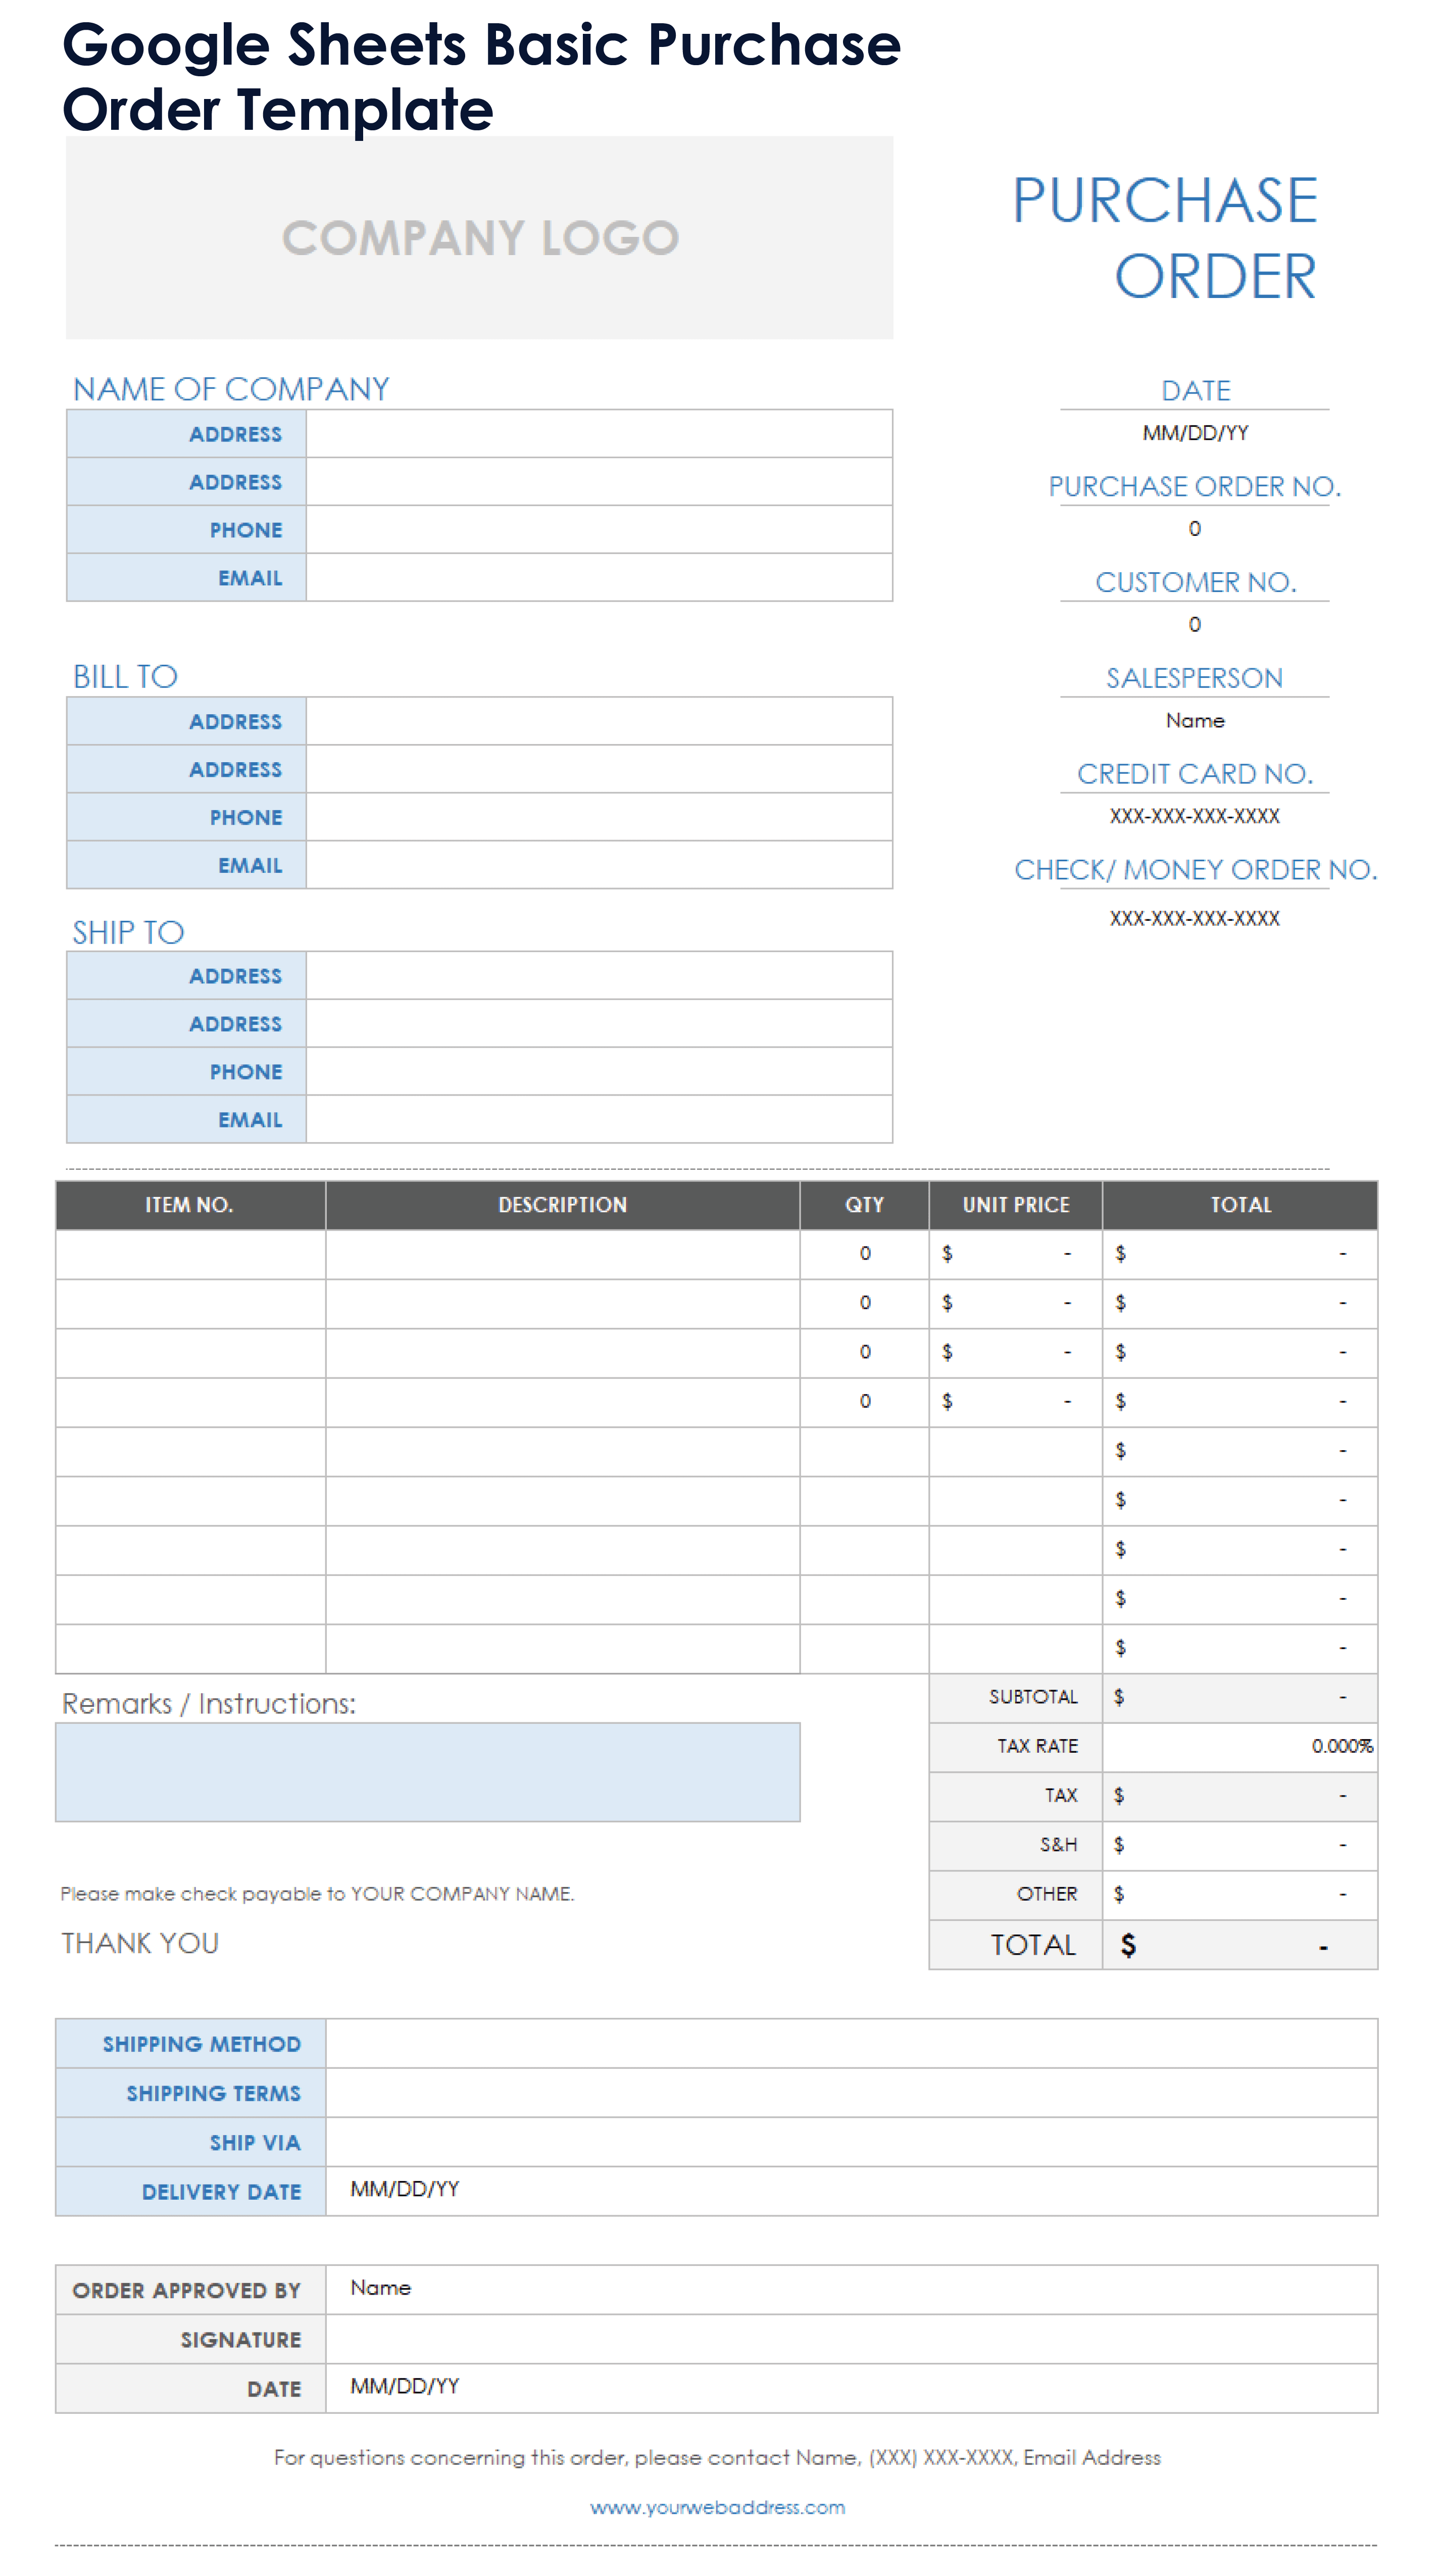
Task: Click the XXX-XXX-XXX-XXXX value under CREDIT CARD NO.
Action: [1195, 816]
